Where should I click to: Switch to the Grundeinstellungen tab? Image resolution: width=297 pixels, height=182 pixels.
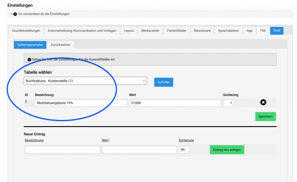[x=26, y=31]
